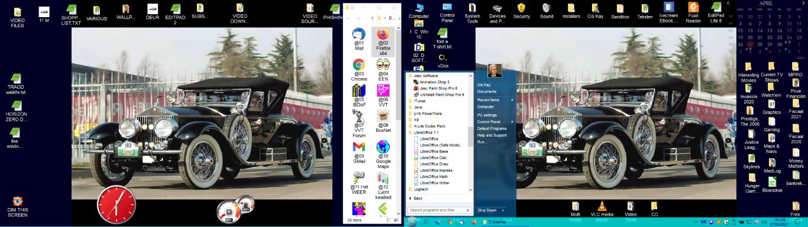This screenshot has height=227, width=808.
Task: Launch Foxit Reader from the desktop
Action: [x=693, y=13]
